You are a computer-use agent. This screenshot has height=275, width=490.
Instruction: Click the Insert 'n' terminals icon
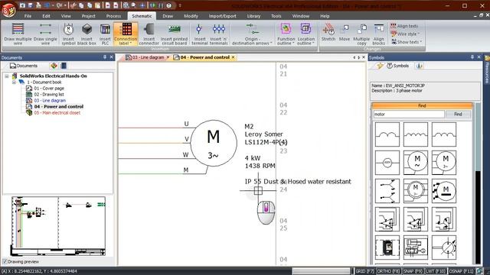[218, 34]
